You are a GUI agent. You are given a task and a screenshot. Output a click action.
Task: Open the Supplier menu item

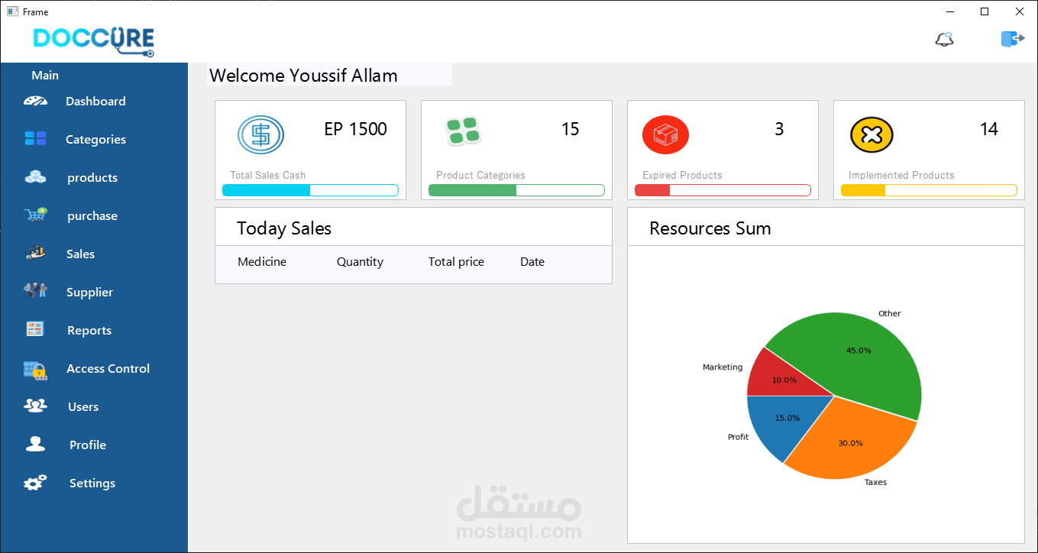(x=89, y=293)
